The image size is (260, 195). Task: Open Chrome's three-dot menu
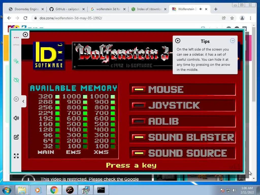[x=251, y=18]
